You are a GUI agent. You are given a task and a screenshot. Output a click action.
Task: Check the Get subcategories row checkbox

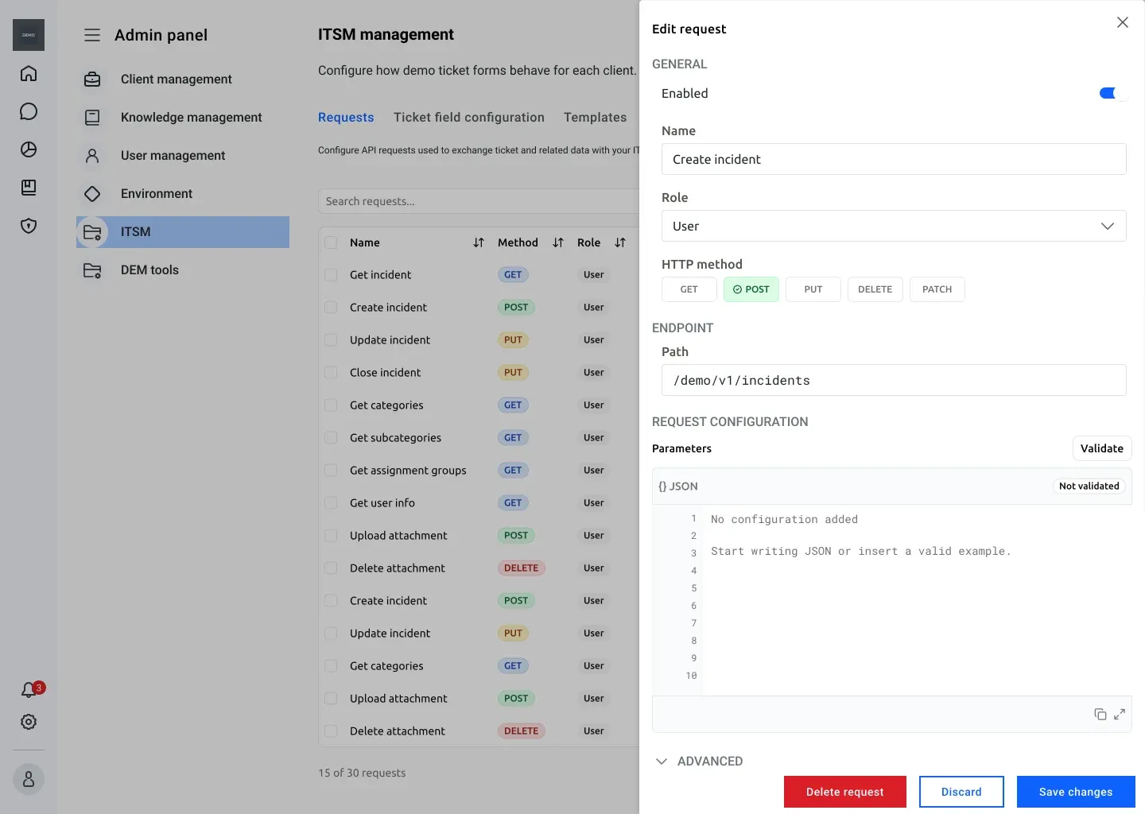[331, 438]
